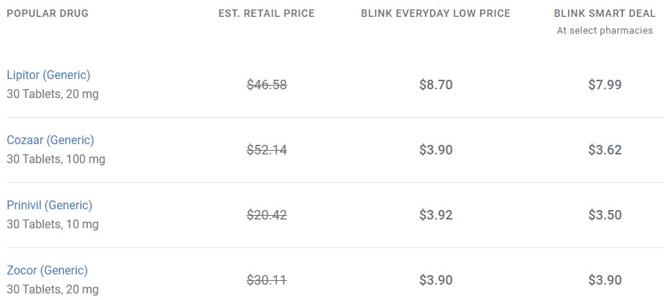Open the Lipitor (Generic) drug link
The image size is (664, 300).
pyautogui.click(x=48, y=75)
